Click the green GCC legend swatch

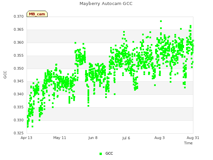101,154
